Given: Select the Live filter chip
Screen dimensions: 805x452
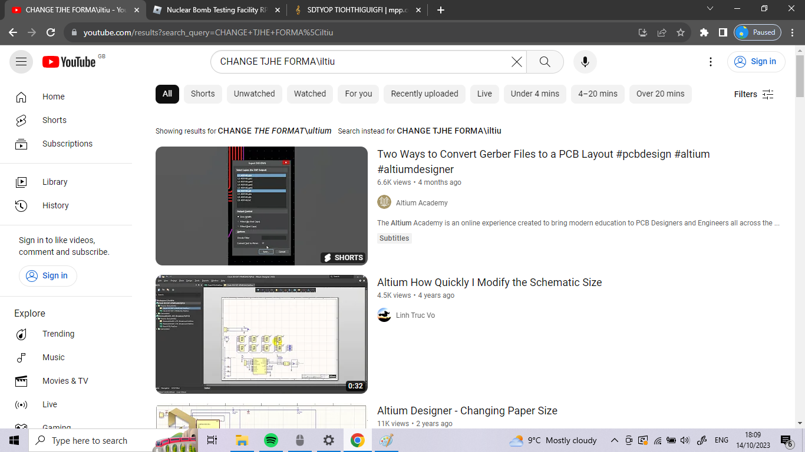Looking at the screenshot, I should [484, 94].
